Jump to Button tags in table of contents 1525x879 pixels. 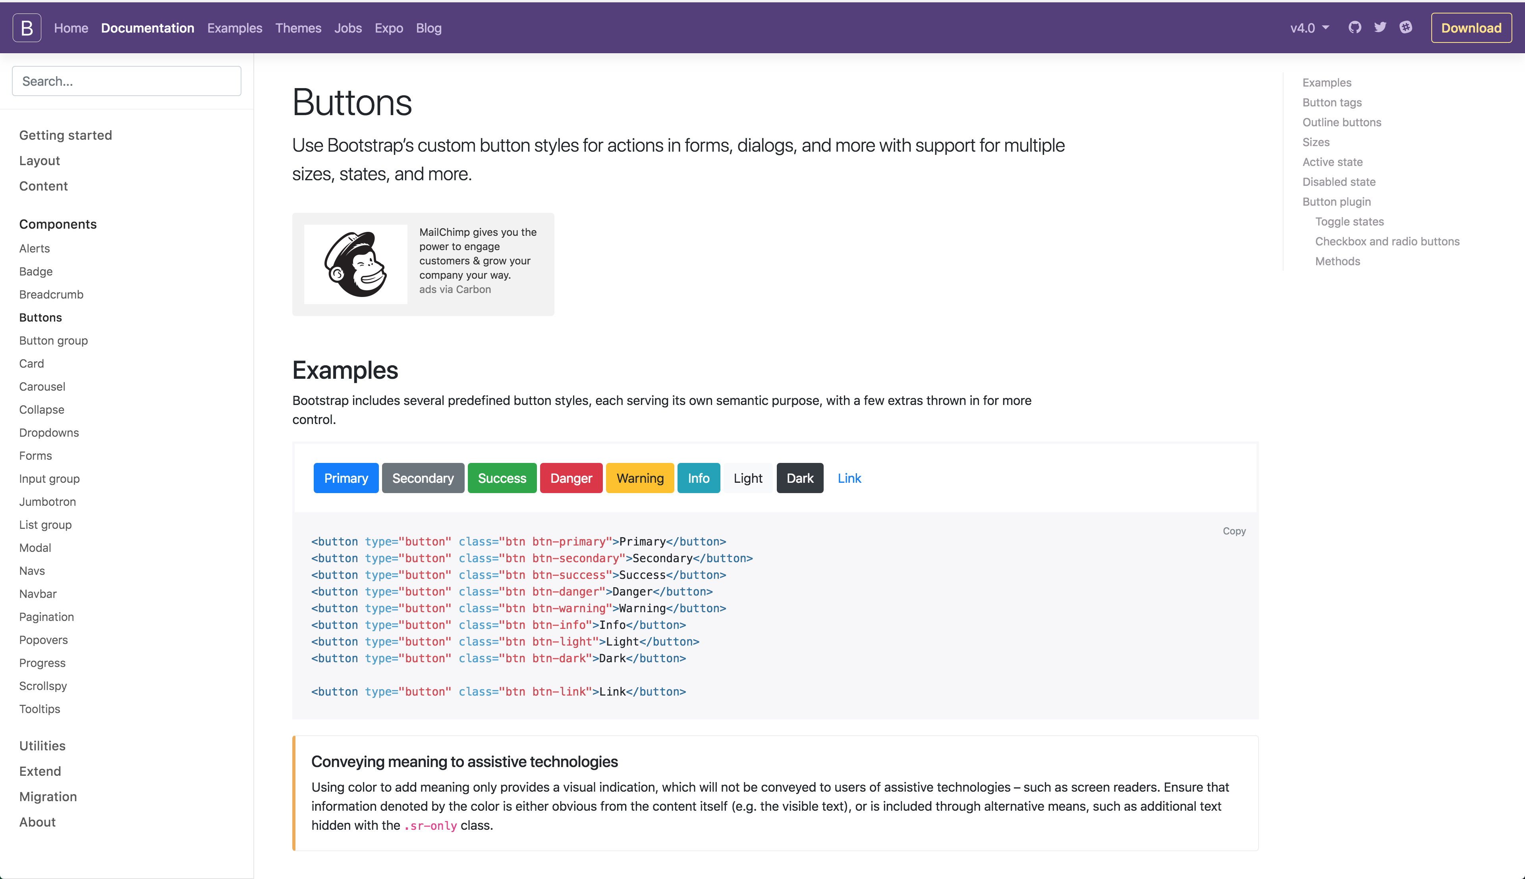[1332, 102]
